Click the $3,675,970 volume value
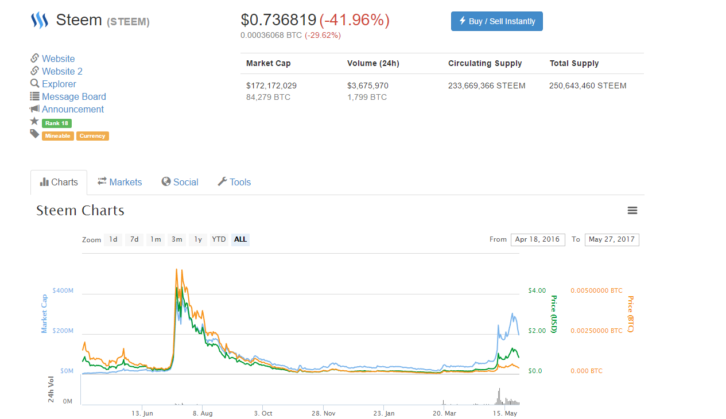Screen dimensions: 726x419 [368, 86]
